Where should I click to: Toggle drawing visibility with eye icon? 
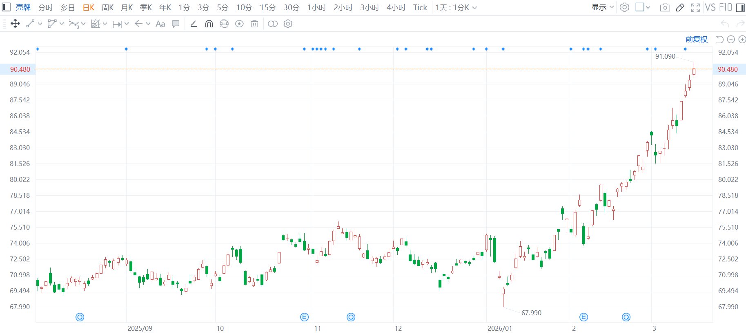pyautogui.click(x=239, y=24)
